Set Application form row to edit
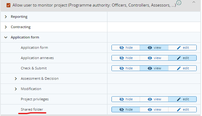Viewport: 202px width, 116px height. tap(182, 48)
